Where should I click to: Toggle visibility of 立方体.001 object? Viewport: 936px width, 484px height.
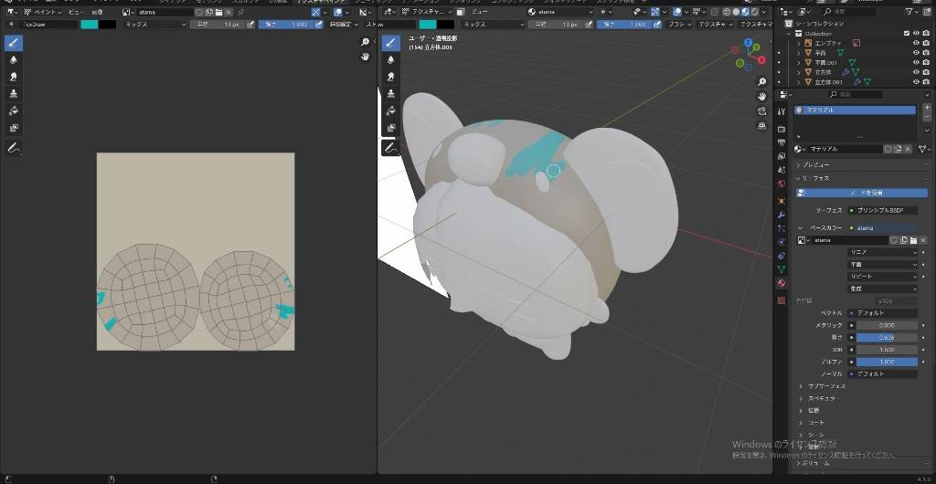(x=916, y=82)
